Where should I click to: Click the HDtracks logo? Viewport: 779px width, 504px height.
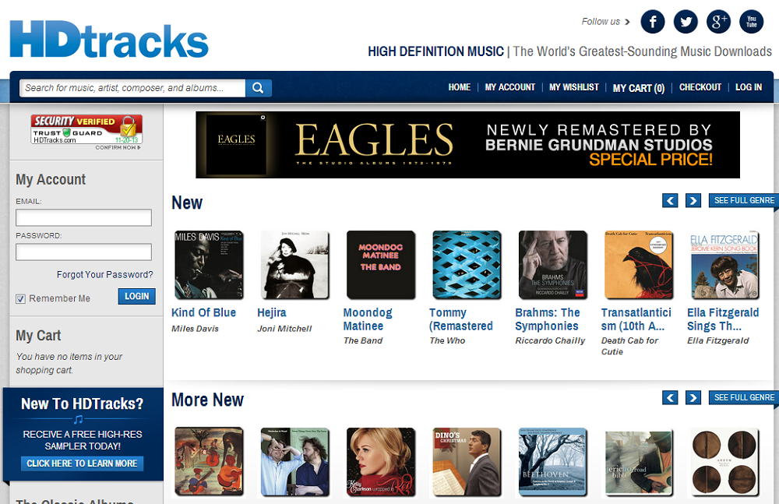(108, 38)
